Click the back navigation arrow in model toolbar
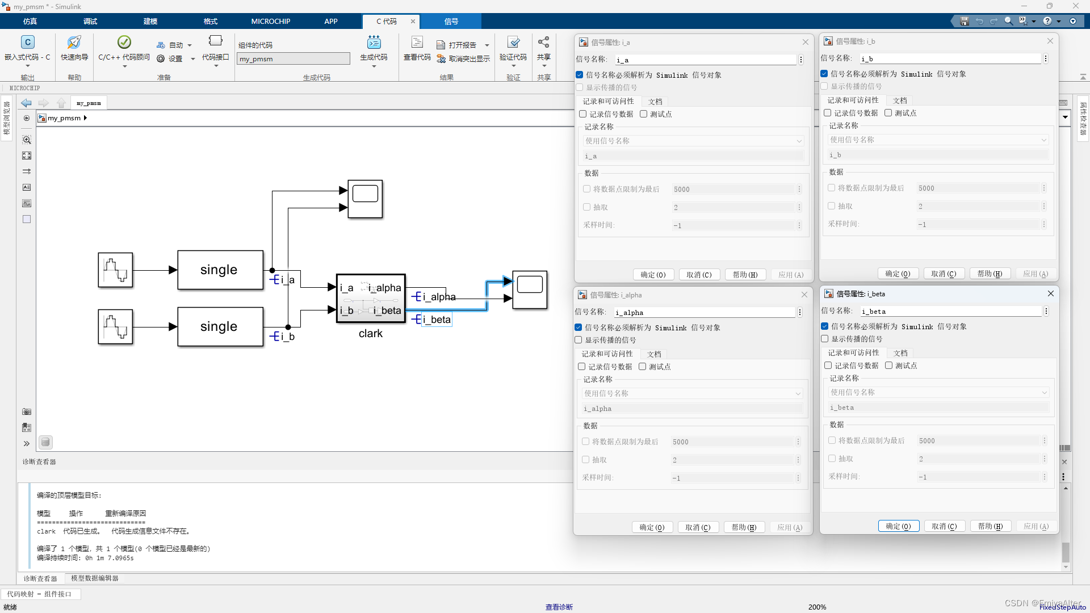 click(26, 103)
